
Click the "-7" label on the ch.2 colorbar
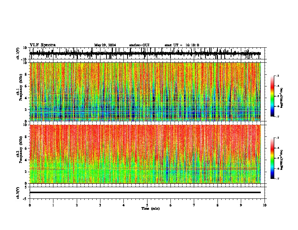coord(277,179)
